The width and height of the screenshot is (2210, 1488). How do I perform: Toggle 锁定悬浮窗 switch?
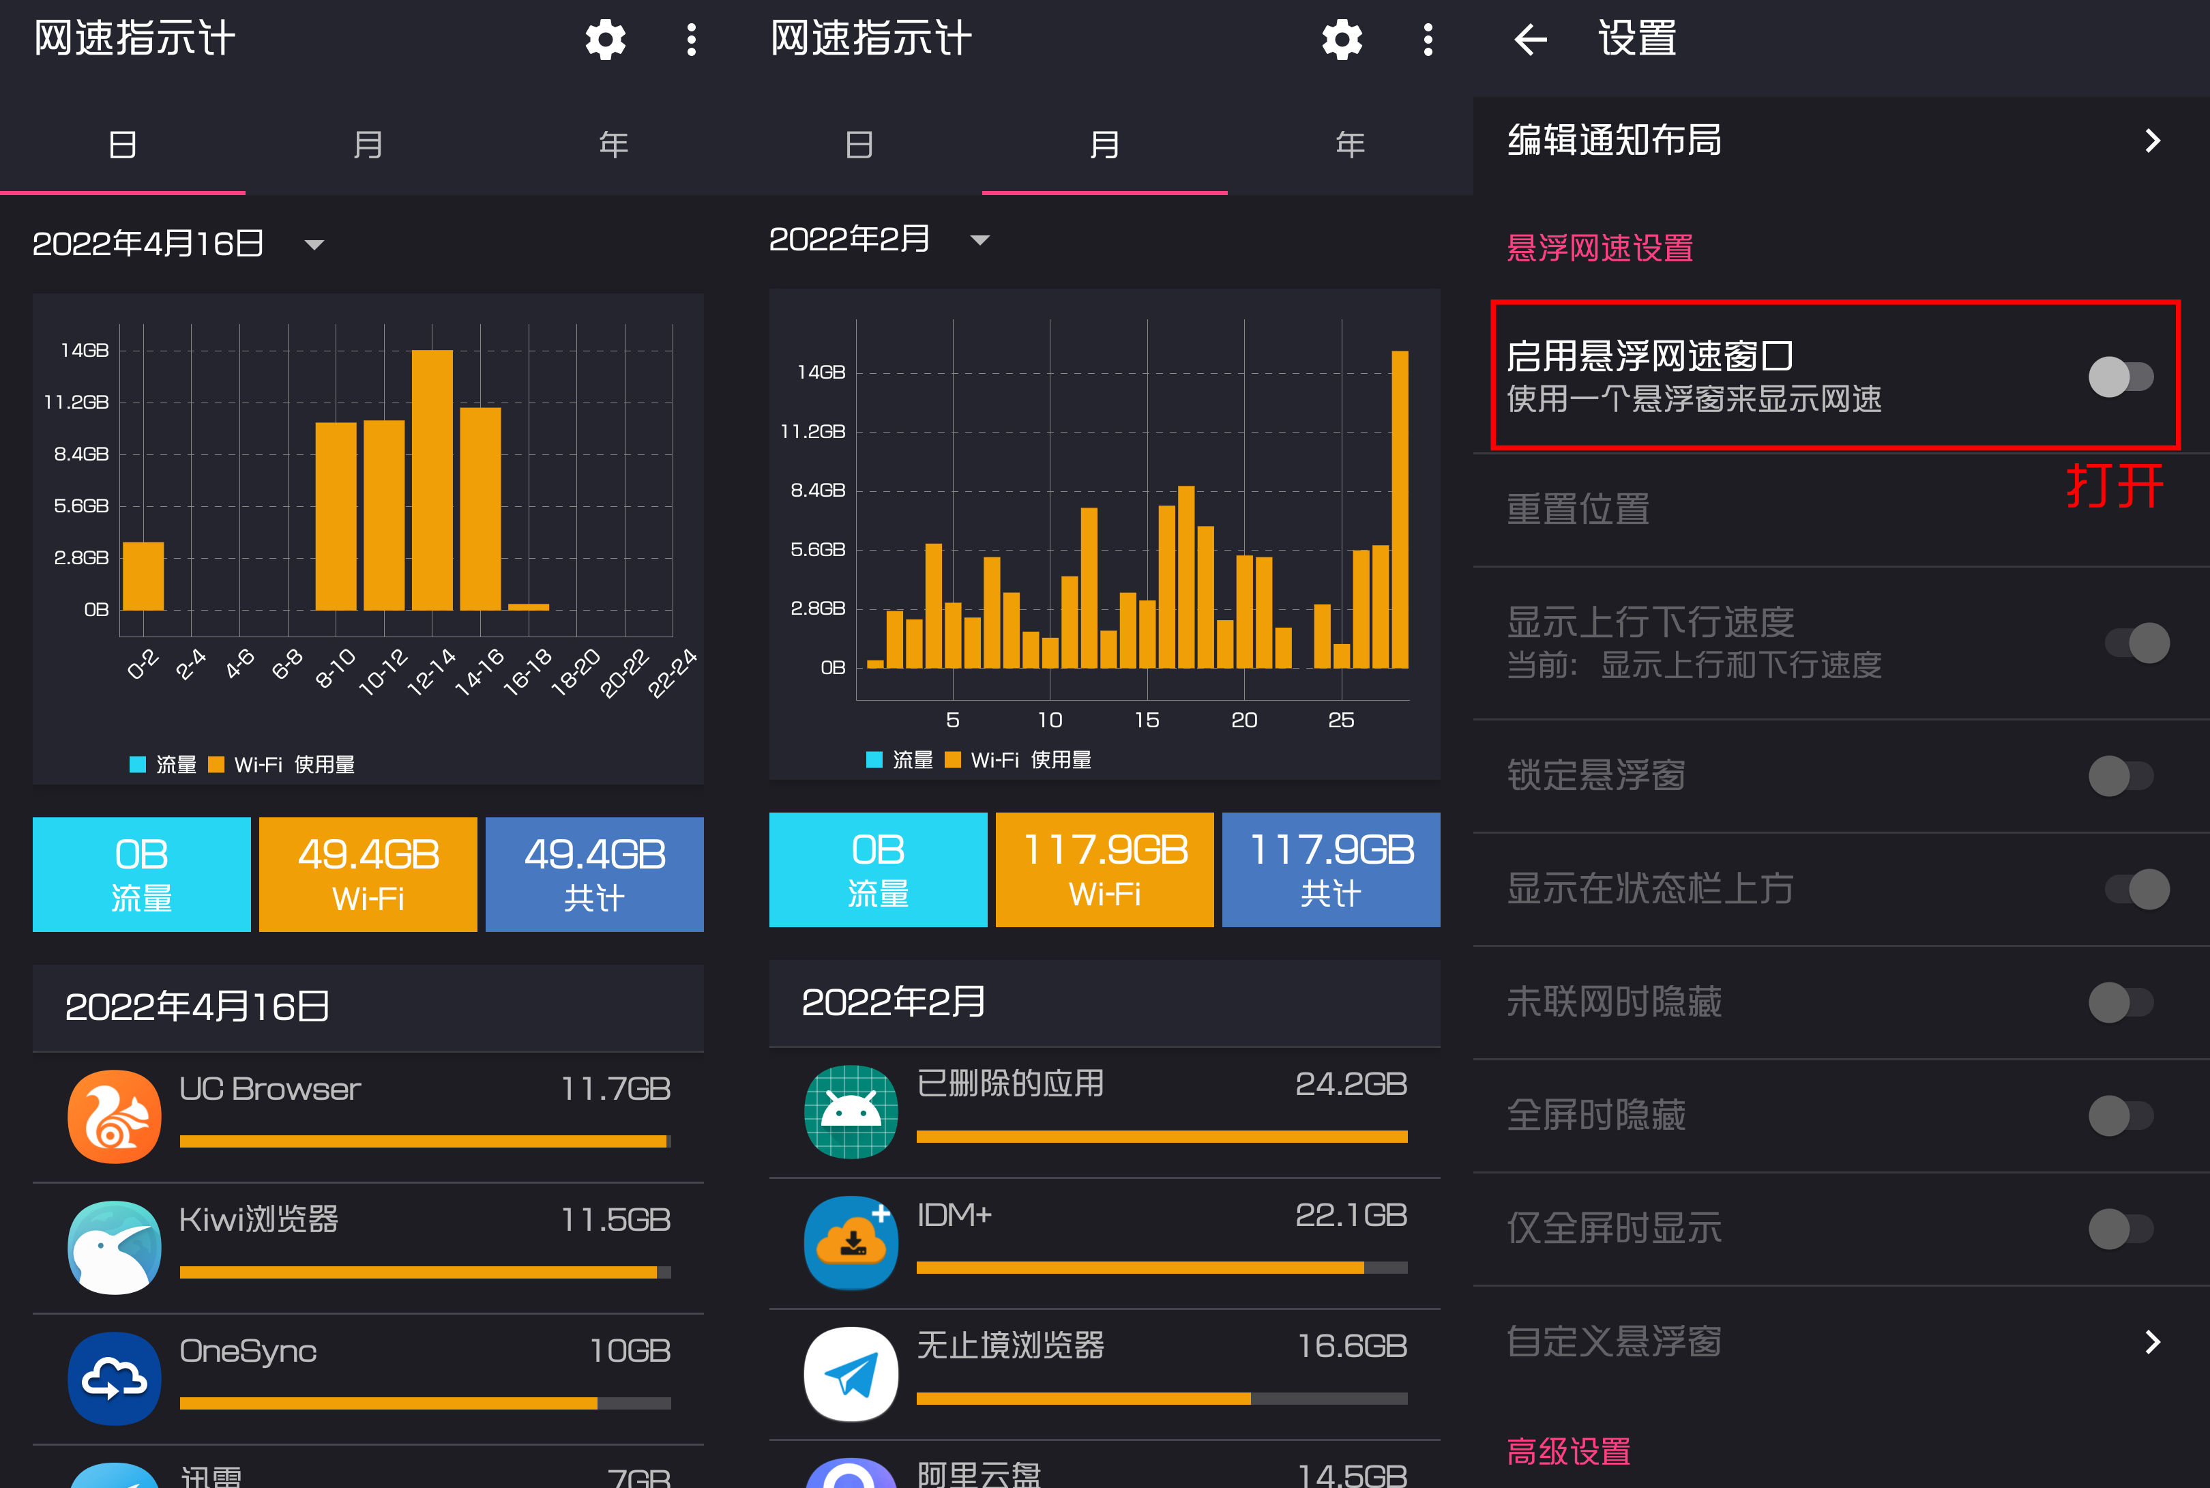pos(2121,776)
